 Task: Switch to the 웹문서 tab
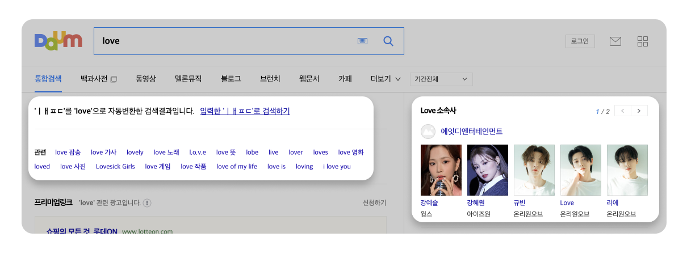[x=309, y=79]
